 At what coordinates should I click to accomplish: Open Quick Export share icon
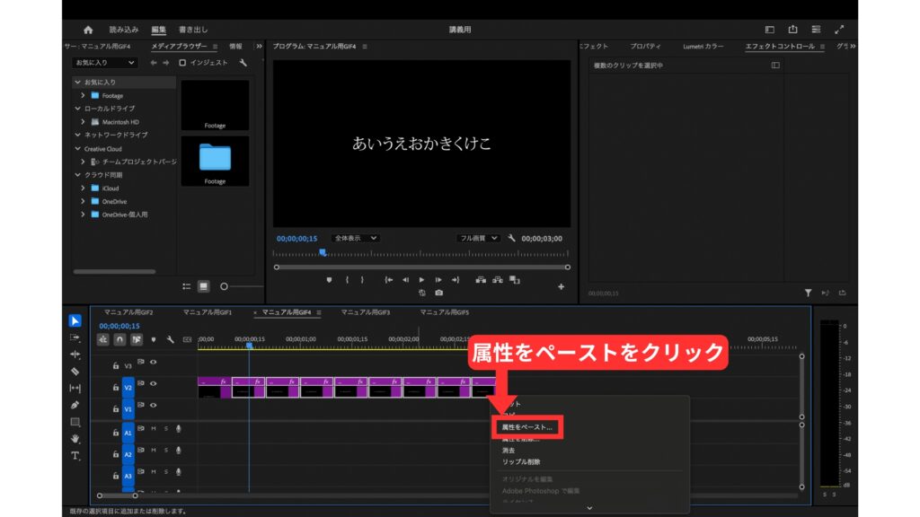792,30
